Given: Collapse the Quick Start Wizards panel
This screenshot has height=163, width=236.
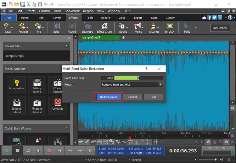Looking at the screenshot, I should point(66,128).
